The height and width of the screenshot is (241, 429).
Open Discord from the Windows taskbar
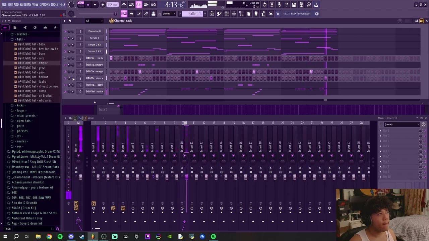(x=71, y=237)
